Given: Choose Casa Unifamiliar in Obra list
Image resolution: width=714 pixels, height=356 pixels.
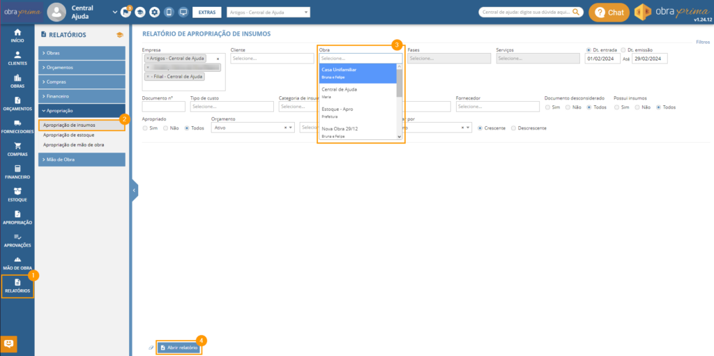Looking at the screenshot, I should [x=358, y=73].
